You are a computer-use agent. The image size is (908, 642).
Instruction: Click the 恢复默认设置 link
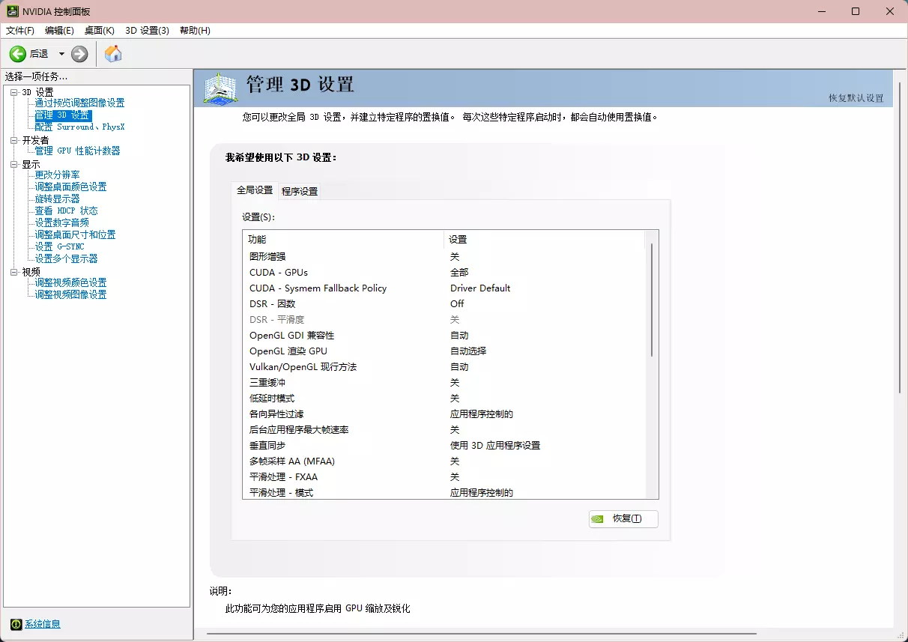[x=856, y=98]
